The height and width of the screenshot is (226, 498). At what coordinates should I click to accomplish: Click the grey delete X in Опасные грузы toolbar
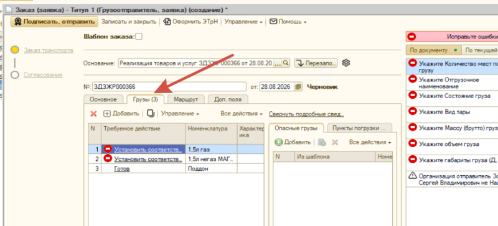click(335, 142)
